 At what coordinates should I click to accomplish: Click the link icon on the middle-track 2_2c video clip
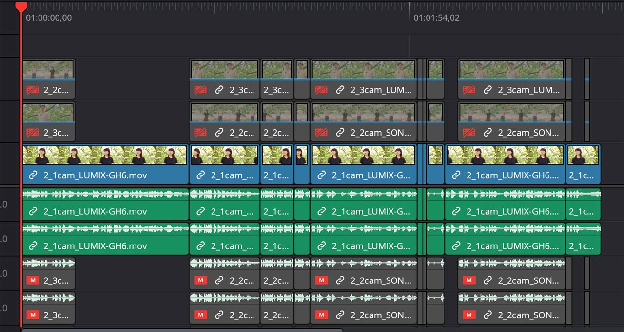point(219,133)
